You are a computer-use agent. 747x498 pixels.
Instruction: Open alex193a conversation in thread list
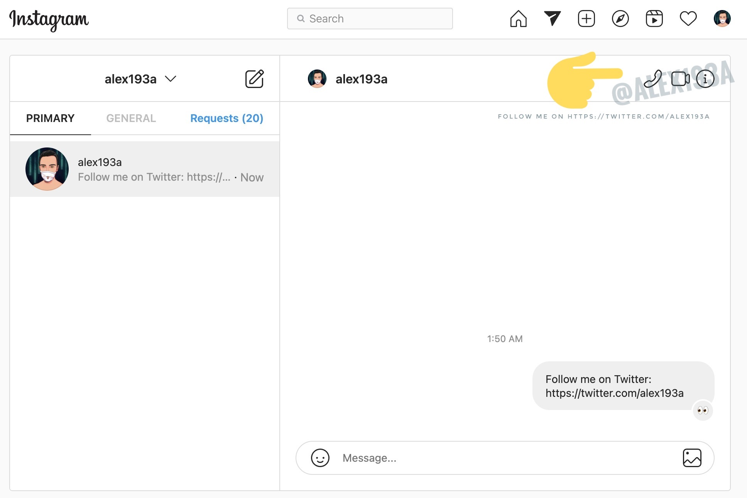[x=145, y=169]
